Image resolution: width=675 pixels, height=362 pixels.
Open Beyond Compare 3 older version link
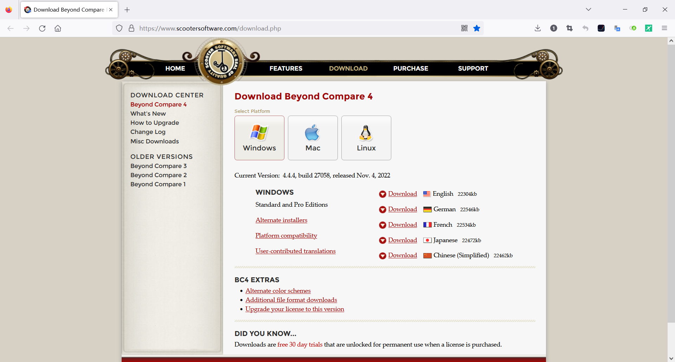(159, 166)
